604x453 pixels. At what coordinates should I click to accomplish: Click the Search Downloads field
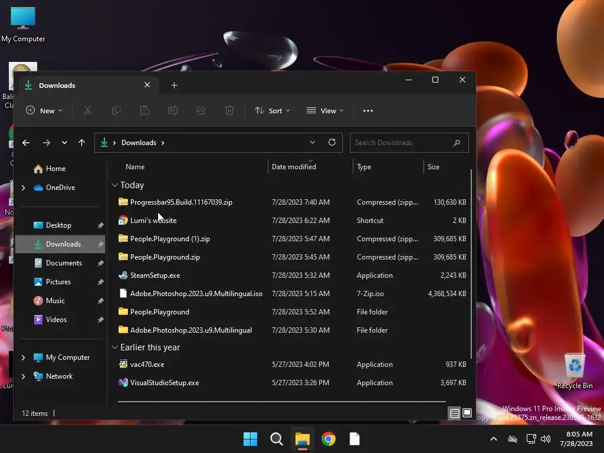pyautogui.click(x=409, y=143)
